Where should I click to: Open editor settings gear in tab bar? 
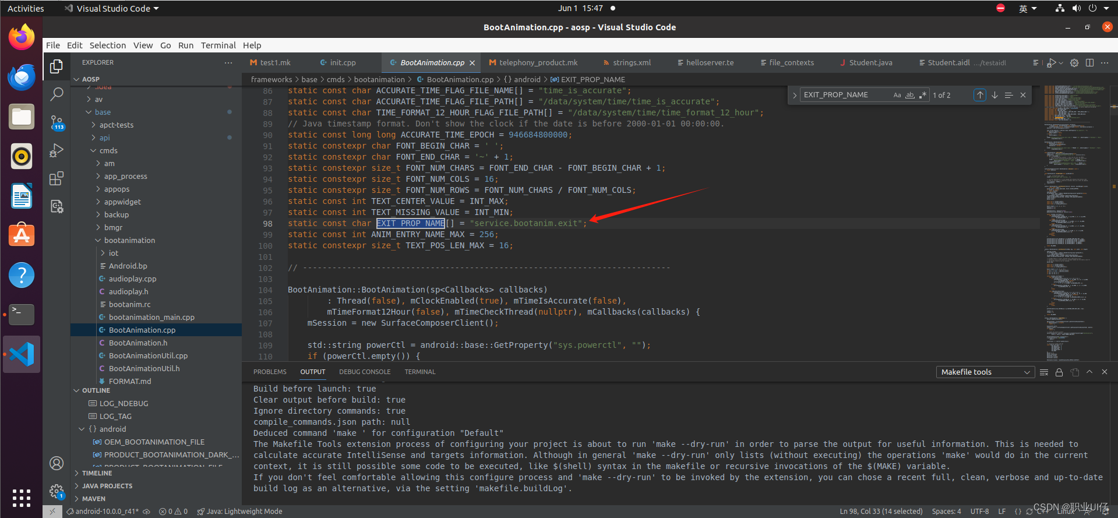click(1074, 62)
